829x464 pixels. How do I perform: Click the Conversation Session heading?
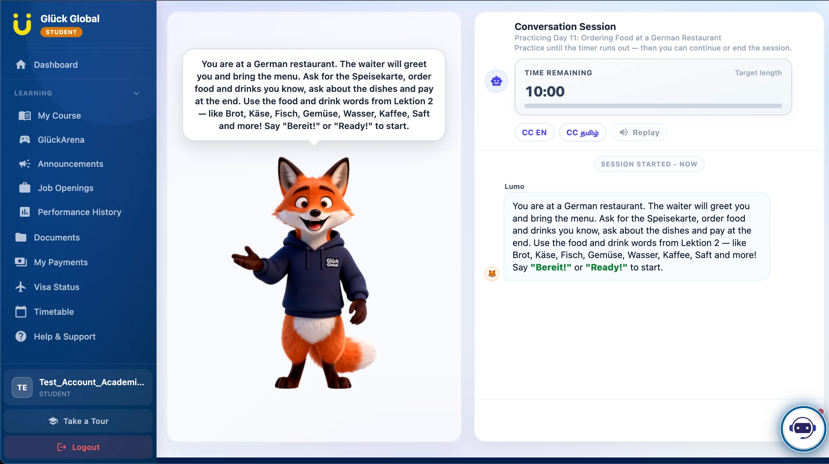coord(565,26)
